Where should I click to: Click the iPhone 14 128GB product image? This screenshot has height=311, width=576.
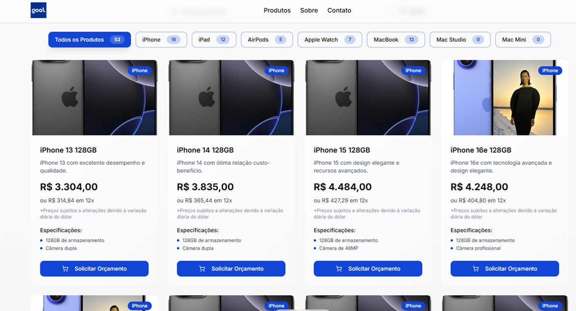(x=231, y=98)
